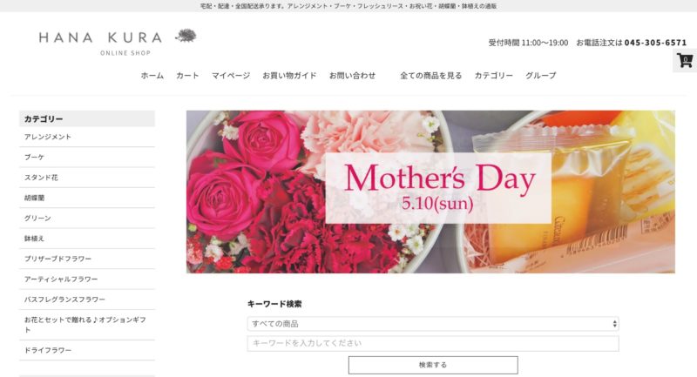Screen dimensions: 697x377
Task: Select アレンジメント category in sidebar
Action: pyautogui.click(x=87, y=137)
